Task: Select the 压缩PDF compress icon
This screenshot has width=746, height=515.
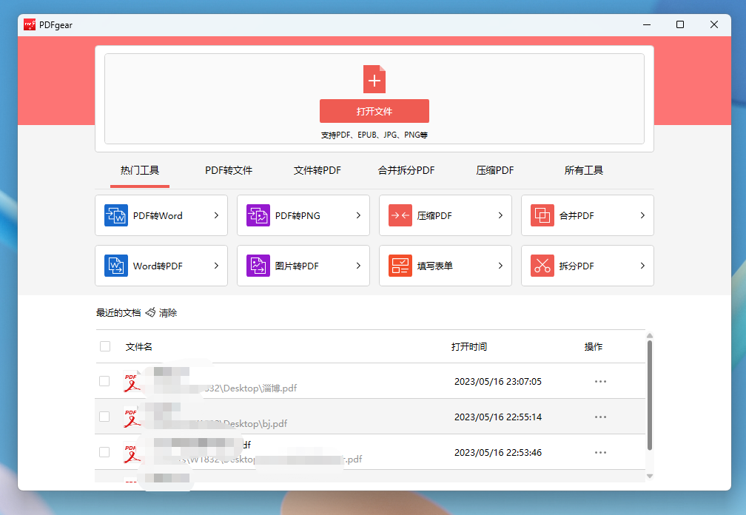Action: (x=400, y=215)
